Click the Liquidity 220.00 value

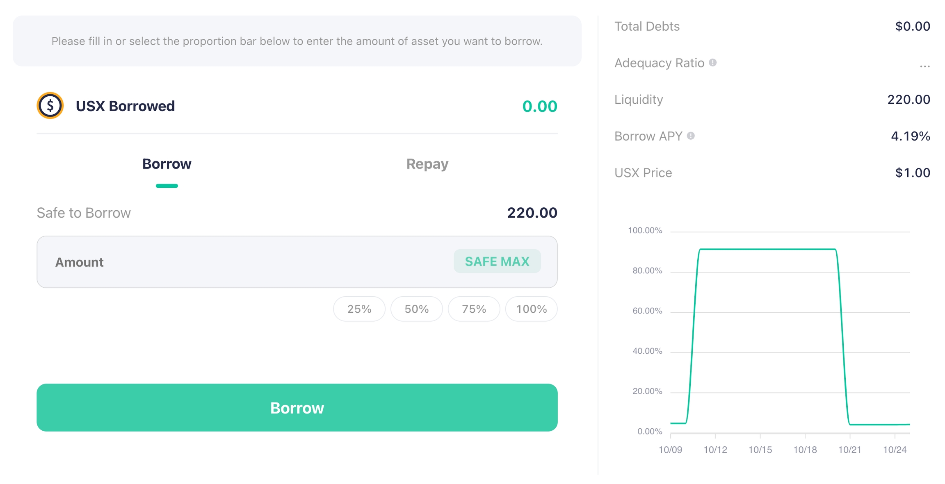908,100
